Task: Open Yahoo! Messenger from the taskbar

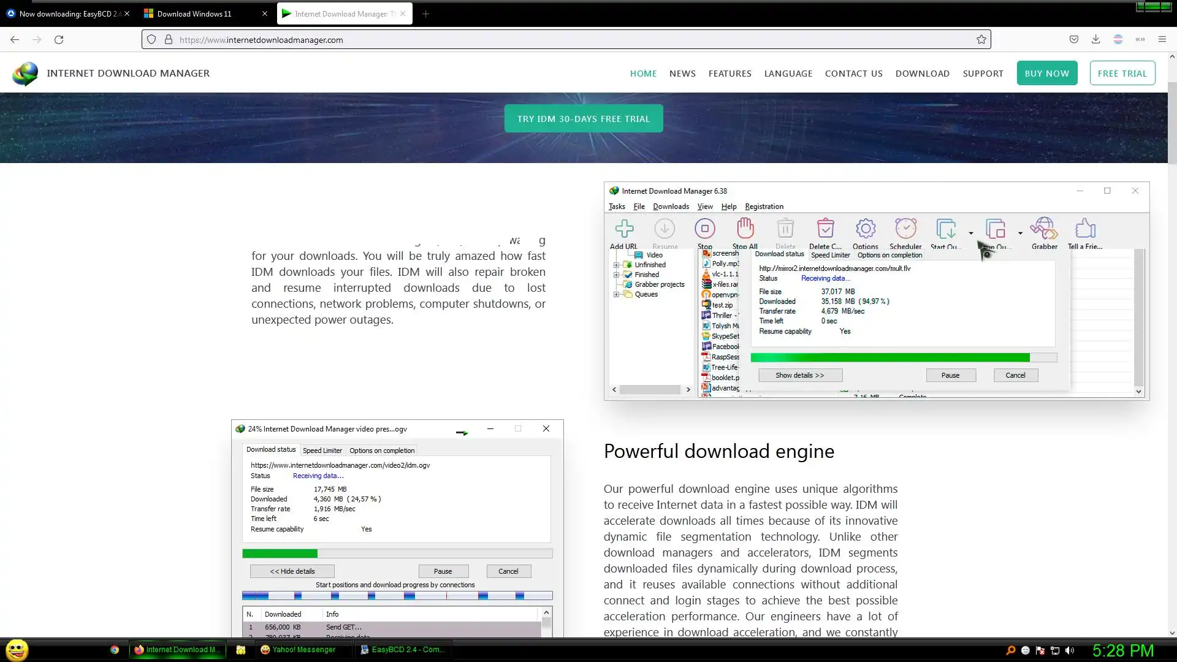Action: [299, 650]
